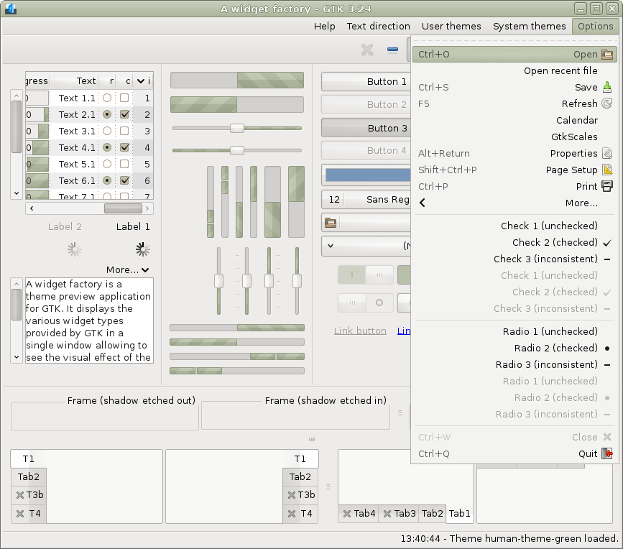
Task: Click the Save icon in Options menu
Action: pos(607,88)
